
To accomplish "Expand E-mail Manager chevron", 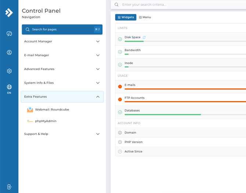I will [98, 55].
